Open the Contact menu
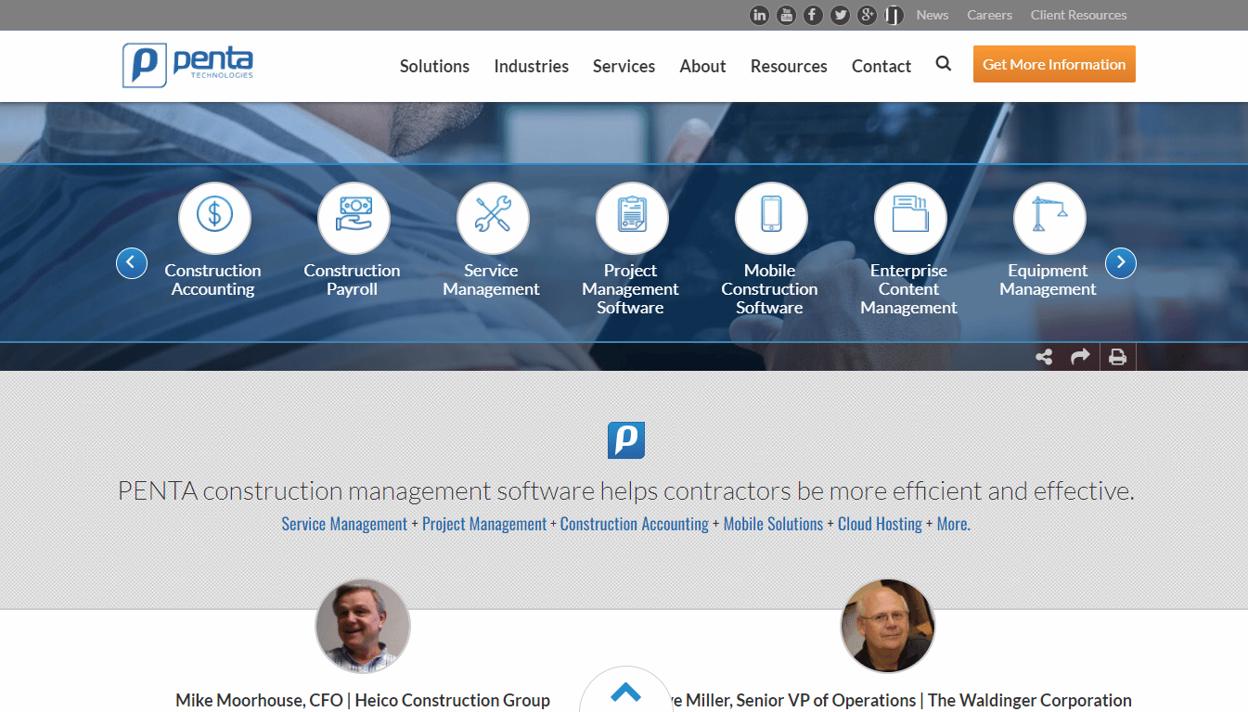Image resolution: width=1248 pixels, height=712 pixels. click(x=881, y=66)
